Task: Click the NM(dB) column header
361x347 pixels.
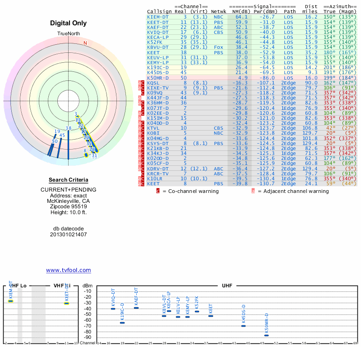Action: (x=238, y=12)
